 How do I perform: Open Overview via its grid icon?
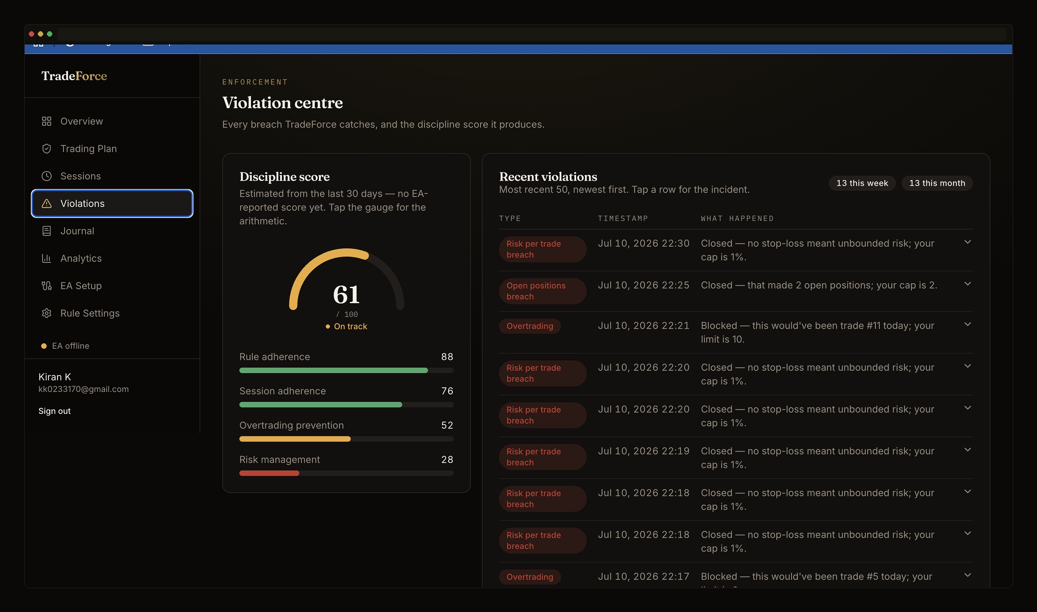click(x=47, y=121)
